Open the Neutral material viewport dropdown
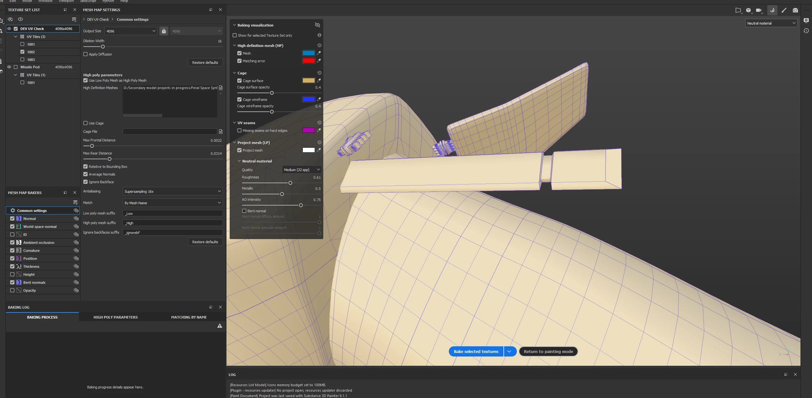This screenshot has height=398, width=812. coord(771,23)
